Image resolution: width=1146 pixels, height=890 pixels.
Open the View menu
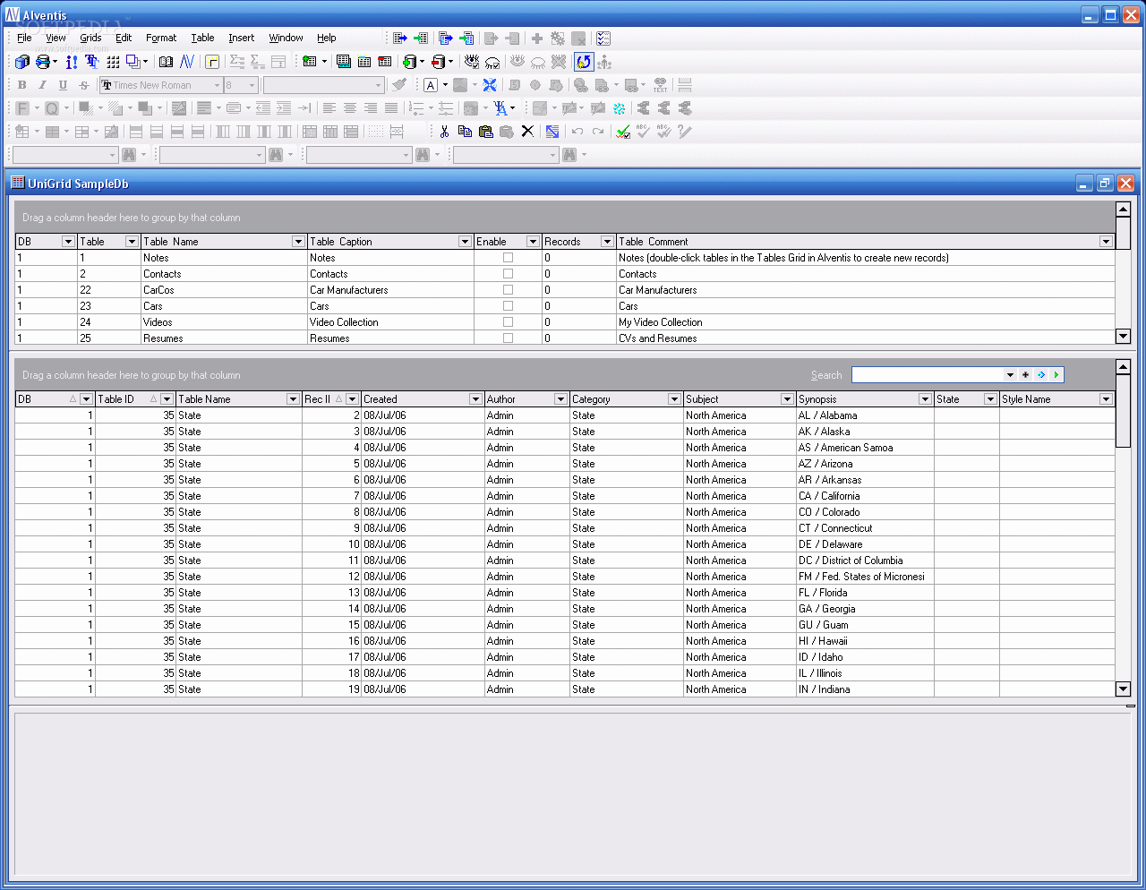(x=56, y=38)
